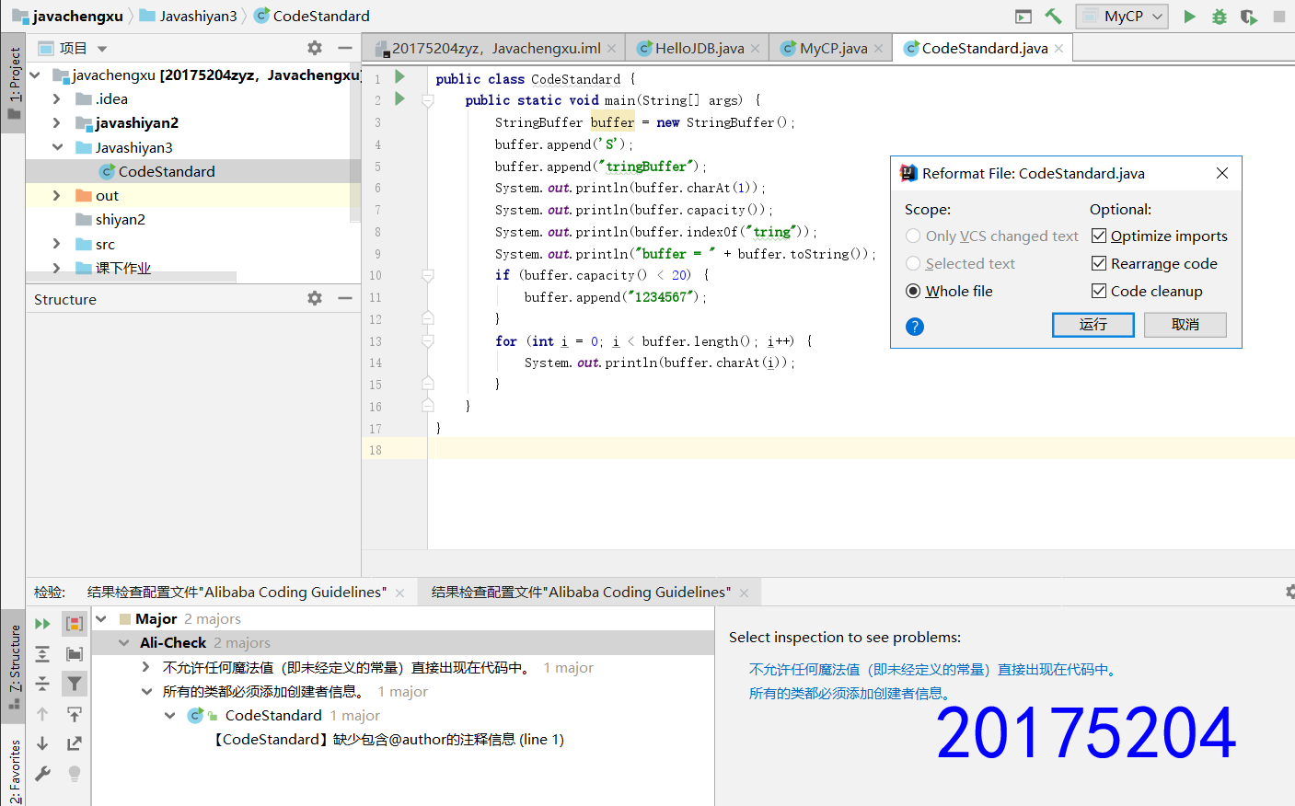Open the run anything console icon in toolbar

point(1023,17)
